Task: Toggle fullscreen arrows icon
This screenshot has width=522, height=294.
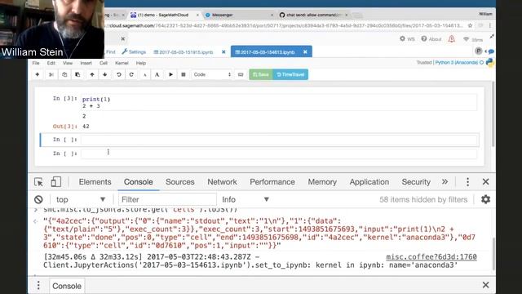Action: 492,36
